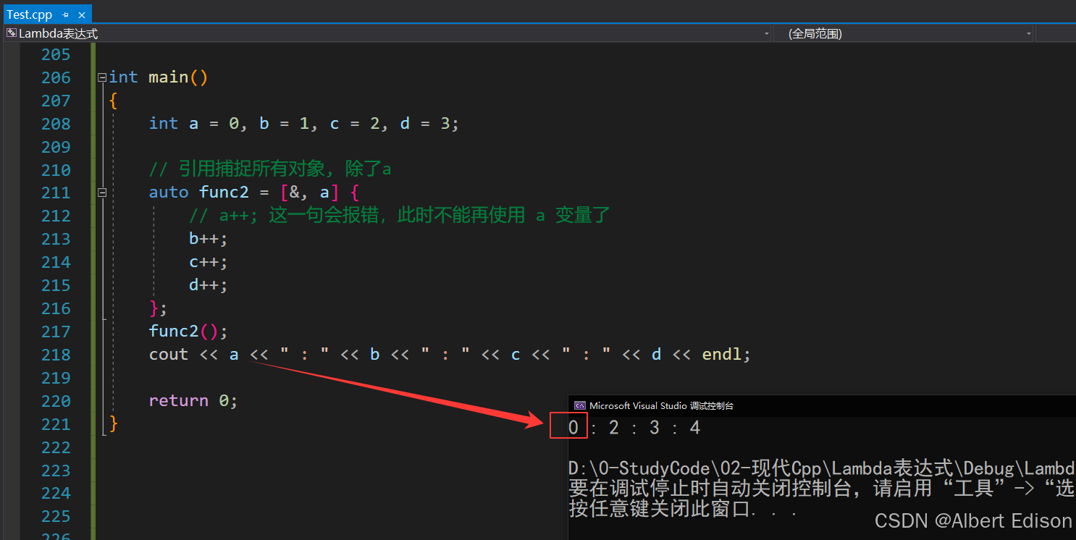Viewport: 1076px width, 540px height.
Task: Click the "func2();" call
Action: pos(188,332)
